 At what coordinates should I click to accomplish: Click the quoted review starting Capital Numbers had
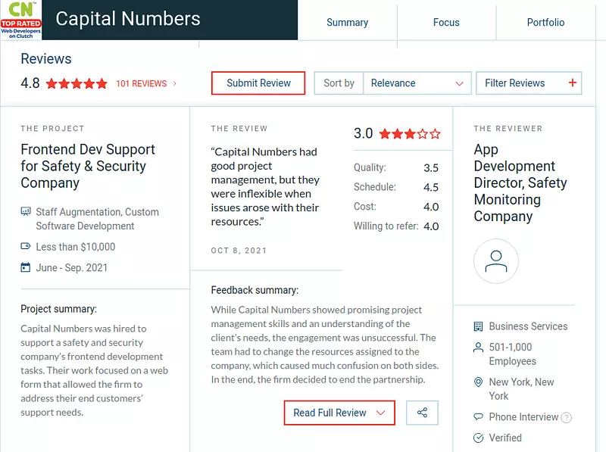click(265, 186)
